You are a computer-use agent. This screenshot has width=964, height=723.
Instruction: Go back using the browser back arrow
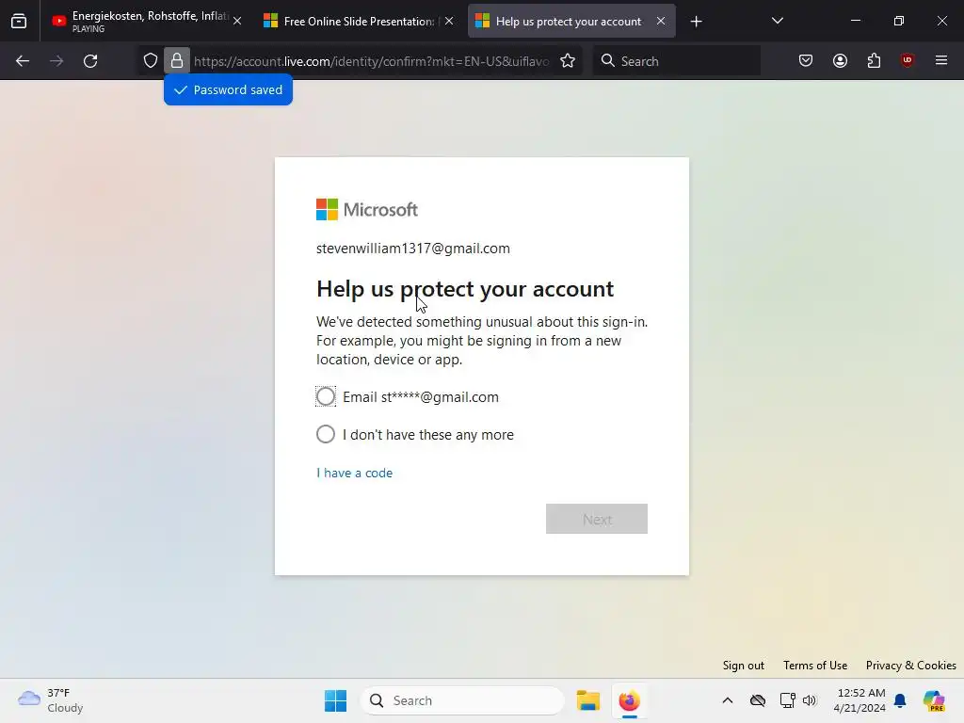pos(23,61)
